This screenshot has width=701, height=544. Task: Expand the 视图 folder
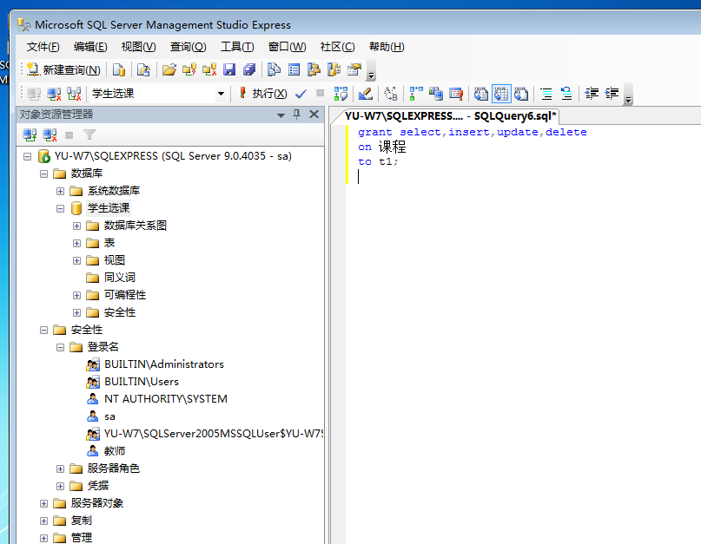77,261
